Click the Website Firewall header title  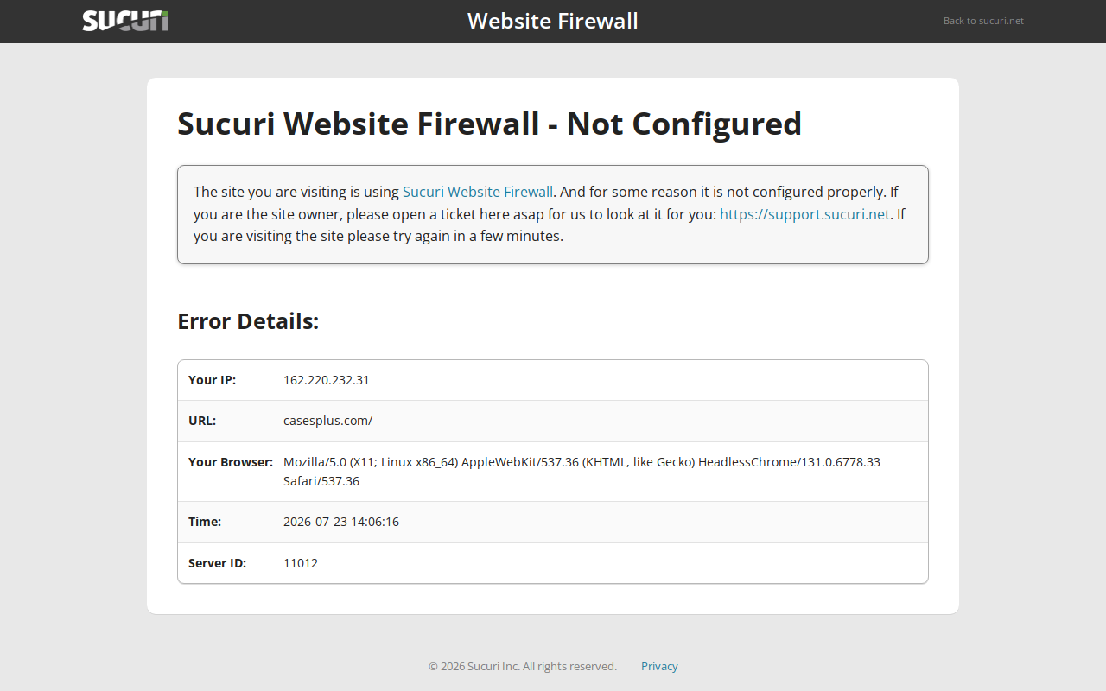[x=553, y=21]
